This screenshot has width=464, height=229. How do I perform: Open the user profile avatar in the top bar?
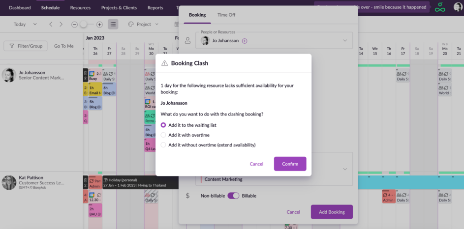click(458, 7)
